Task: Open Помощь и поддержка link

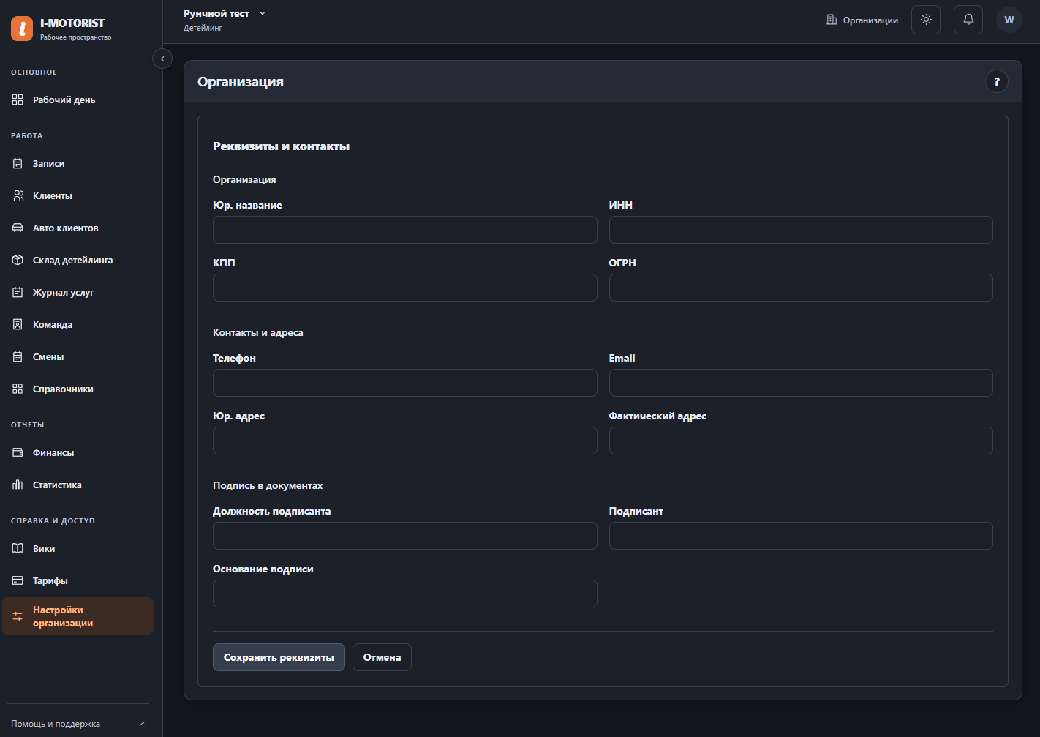Action: tap(78, 724)
